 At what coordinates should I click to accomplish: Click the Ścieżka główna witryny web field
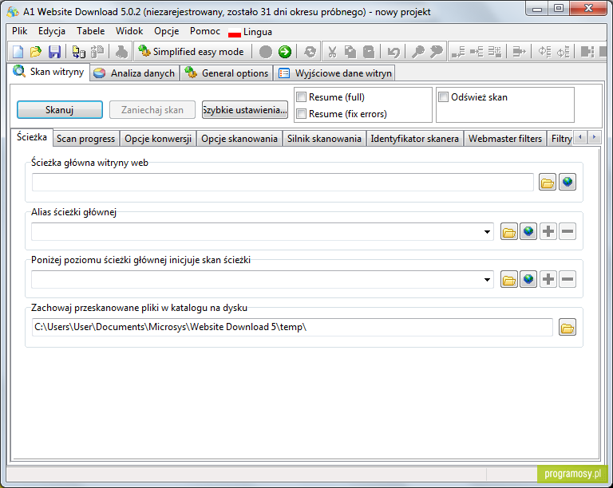tap(283, 183)
